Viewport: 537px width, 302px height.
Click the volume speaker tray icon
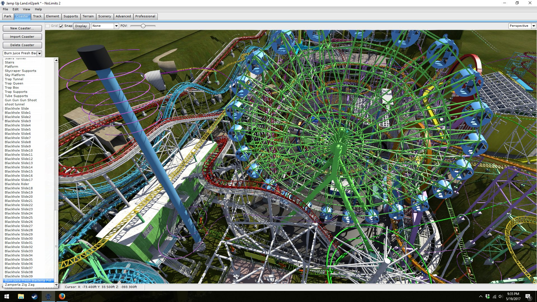[500, 297]
